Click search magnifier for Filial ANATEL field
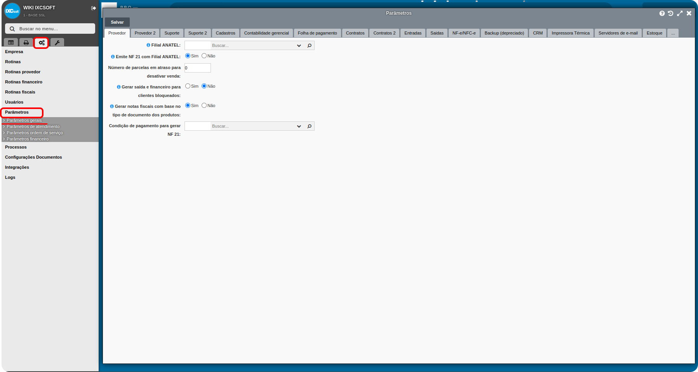The width and height of the screenshot is (698, 372). pos(310,45)
